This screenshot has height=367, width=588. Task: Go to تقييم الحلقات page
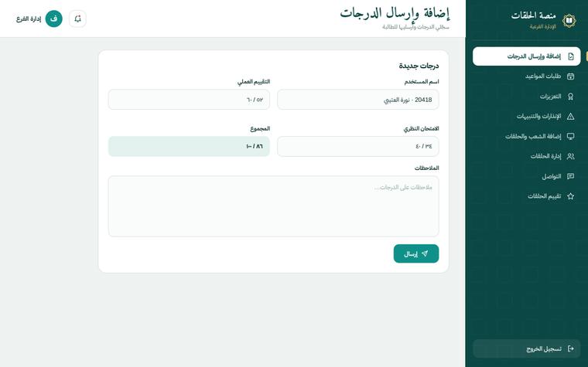(527, 196)
